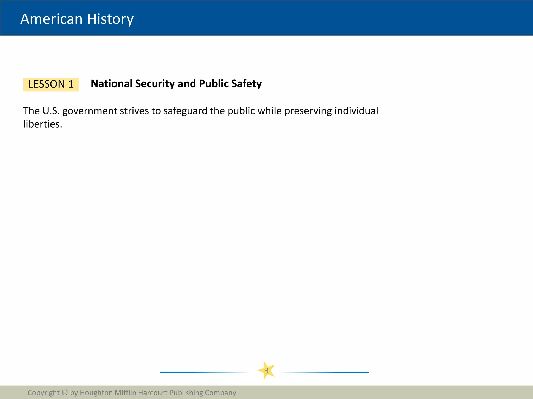Click the American History header title
Viewport: 533px width, 399px height.
[x=77, y=19]
